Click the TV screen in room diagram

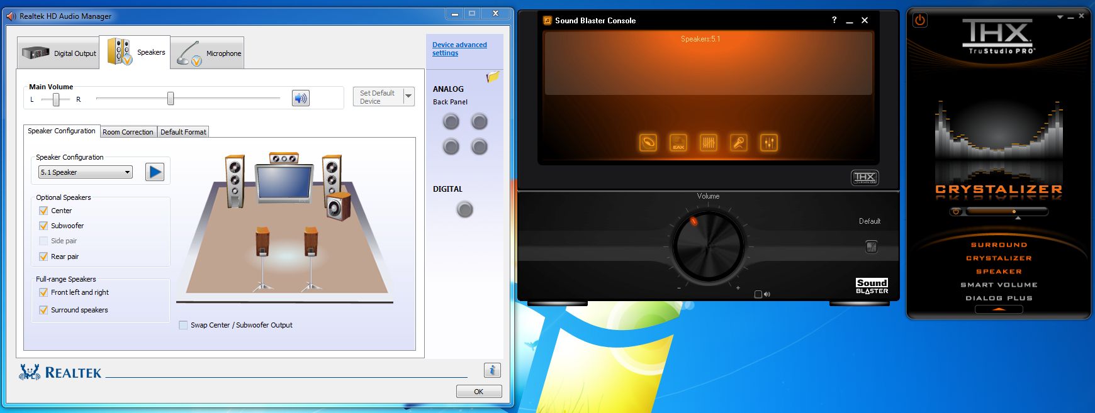coord(284,184)
